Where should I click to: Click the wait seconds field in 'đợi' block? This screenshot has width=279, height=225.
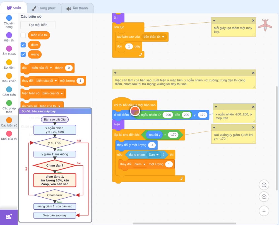129,46
